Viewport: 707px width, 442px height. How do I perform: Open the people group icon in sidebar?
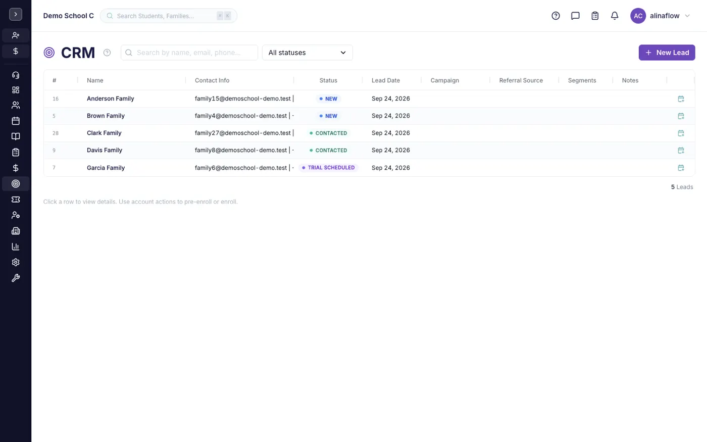[x=16, y=105]
